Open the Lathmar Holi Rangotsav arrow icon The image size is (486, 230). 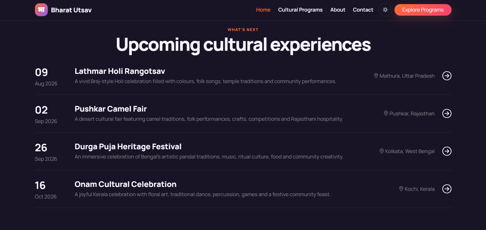tap(447, 76)
